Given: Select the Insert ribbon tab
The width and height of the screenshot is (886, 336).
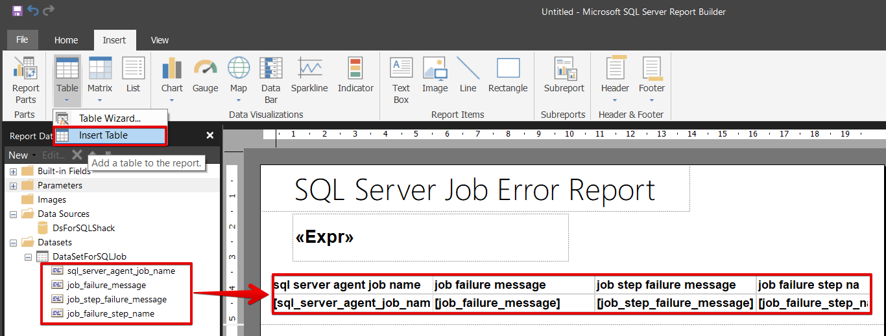Looking at the screenshot, I should point(114,40).
